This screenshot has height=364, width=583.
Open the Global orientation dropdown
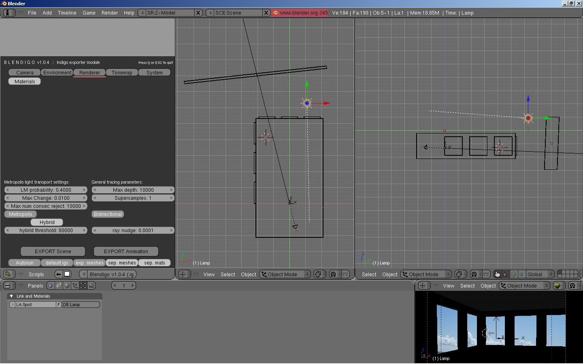[540, 274]
